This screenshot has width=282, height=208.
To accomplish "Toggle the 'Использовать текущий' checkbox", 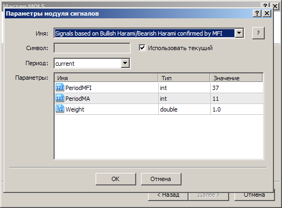I will coord(142,48).
